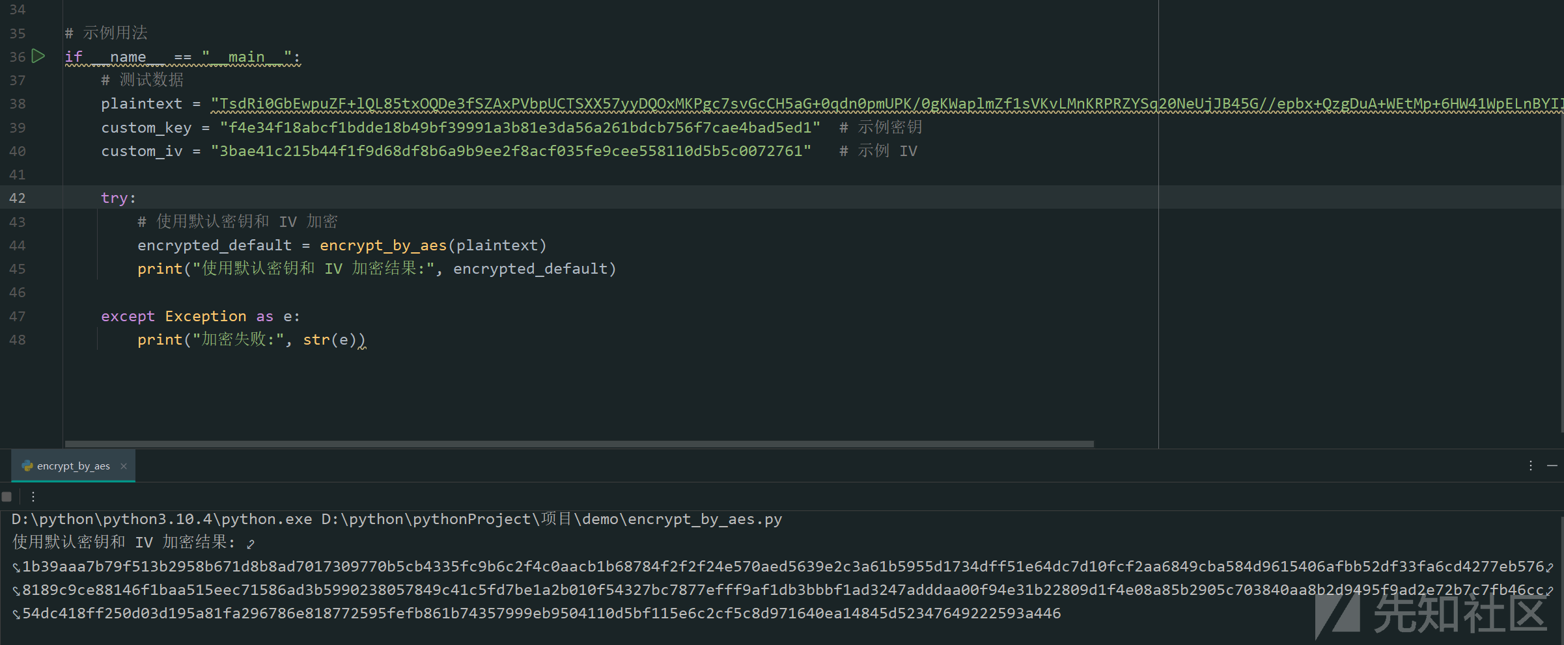
Task: Click the encrypt_by_aes function call on line 44
Action: click(383, 246)
